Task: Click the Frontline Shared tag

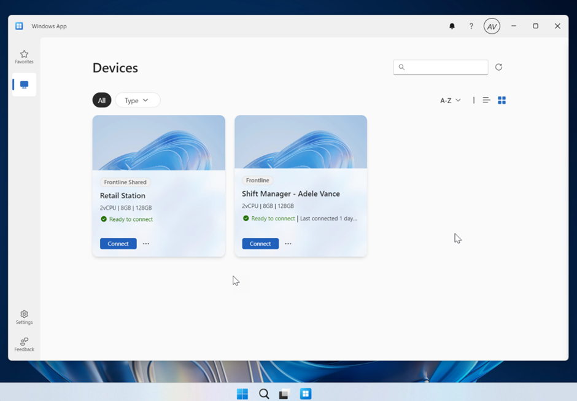Action: click(125, 182)
